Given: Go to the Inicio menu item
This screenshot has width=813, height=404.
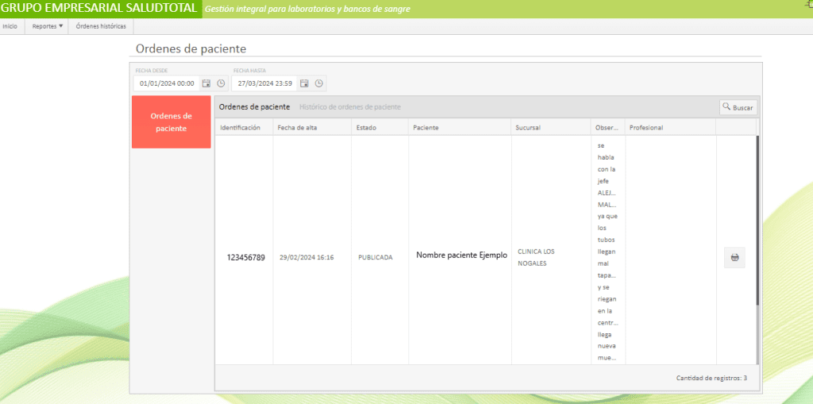Looking at the screenshot, I should [10, 26].
